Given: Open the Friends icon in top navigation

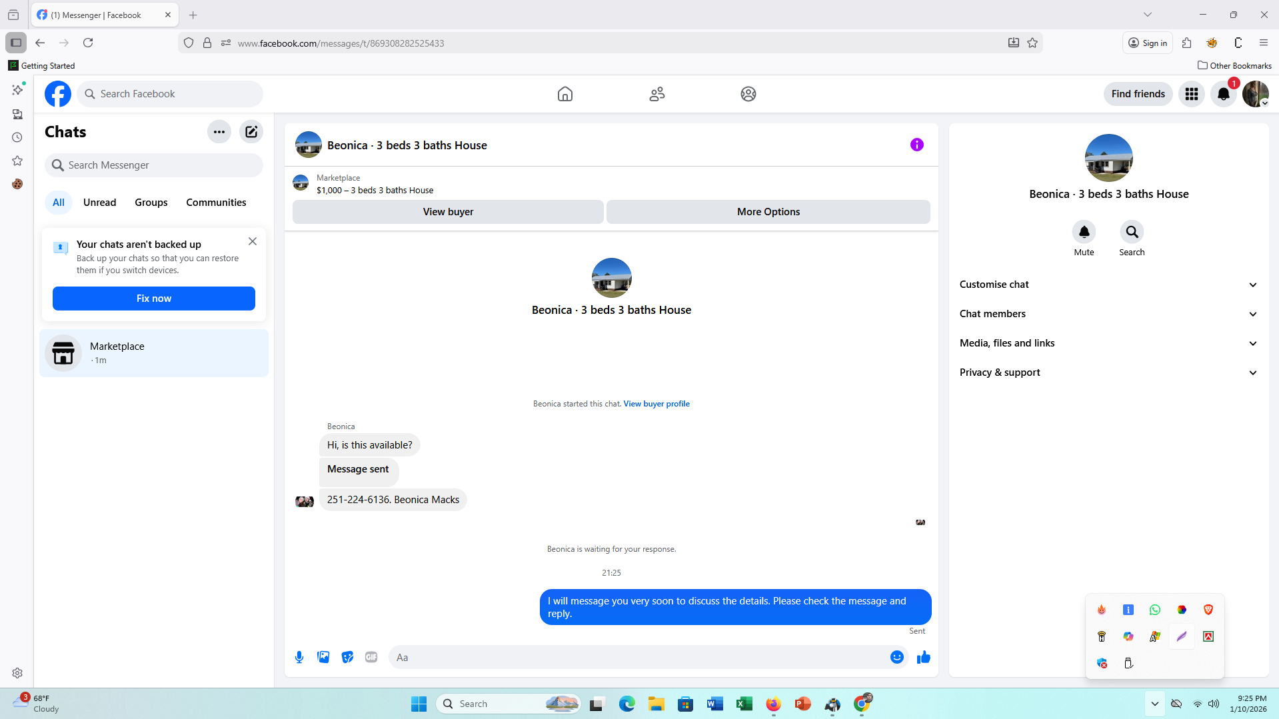Looking at the screenshot, I should pos(657,94).
